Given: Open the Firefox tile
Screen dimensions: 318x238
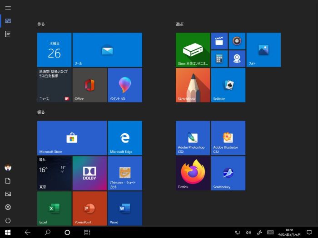Looking at the screenshot, I should coord(193,173).
